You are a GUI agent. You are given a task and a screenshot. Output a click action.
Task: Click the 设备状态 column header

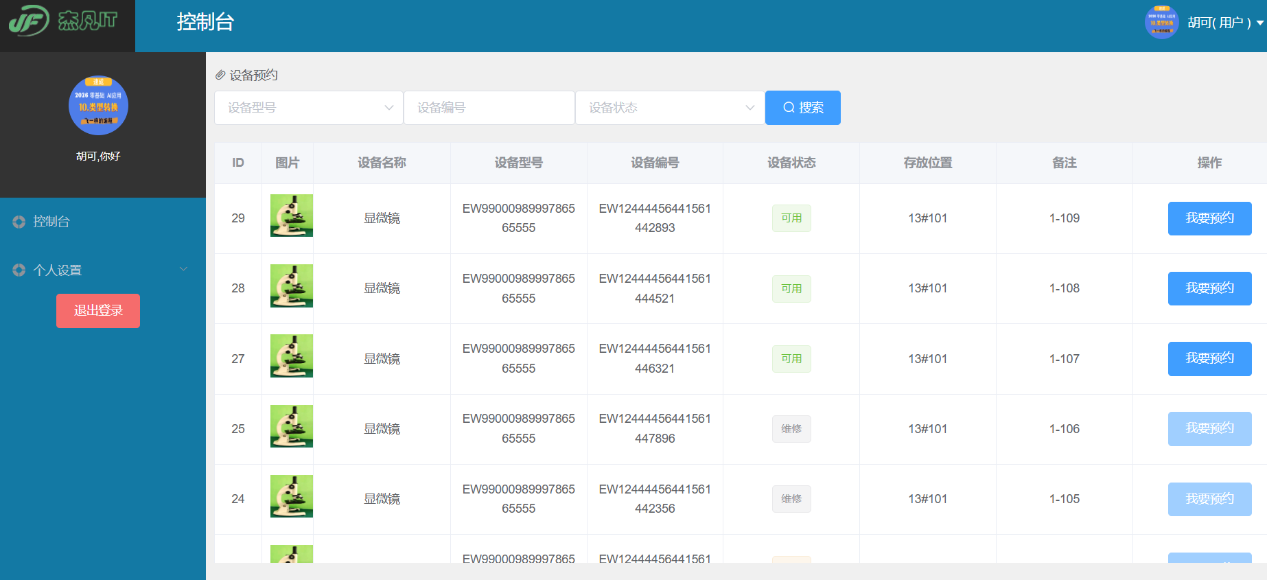point(791,163)
